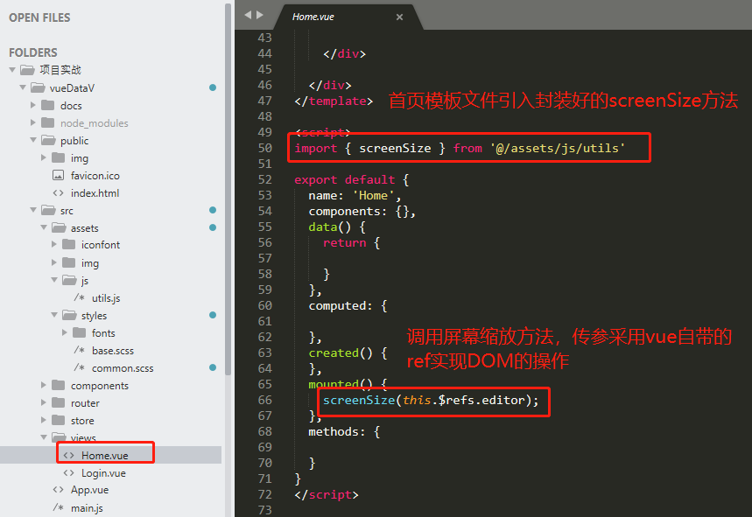Select Home.vue in the views folder

[104, 455]
